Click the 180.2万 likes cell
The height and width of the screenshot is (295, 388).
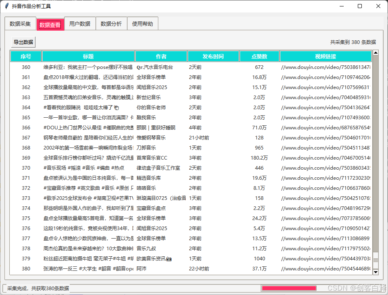click(x=259, y=158)
